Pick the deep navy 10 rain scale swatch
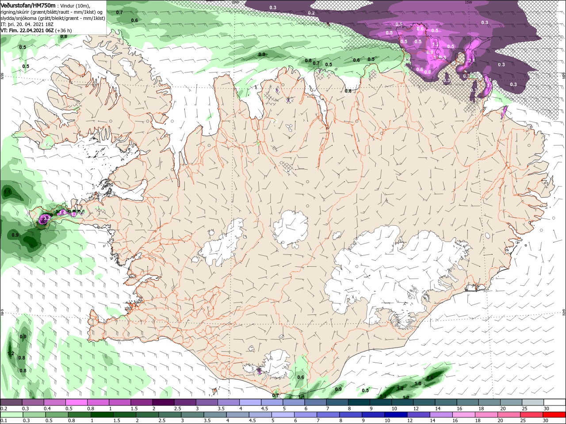 [x=396, y=415]
